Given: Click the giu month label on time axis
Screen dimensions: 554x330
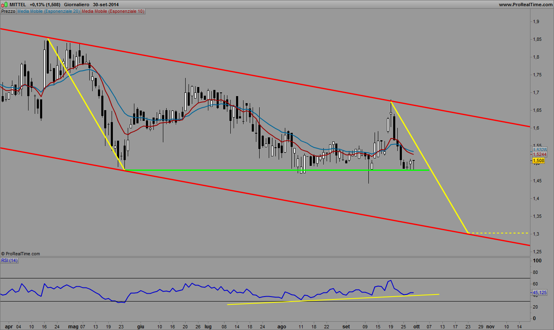Looking at the screenshot, I should pyautogui.click(x=141, y=326).
